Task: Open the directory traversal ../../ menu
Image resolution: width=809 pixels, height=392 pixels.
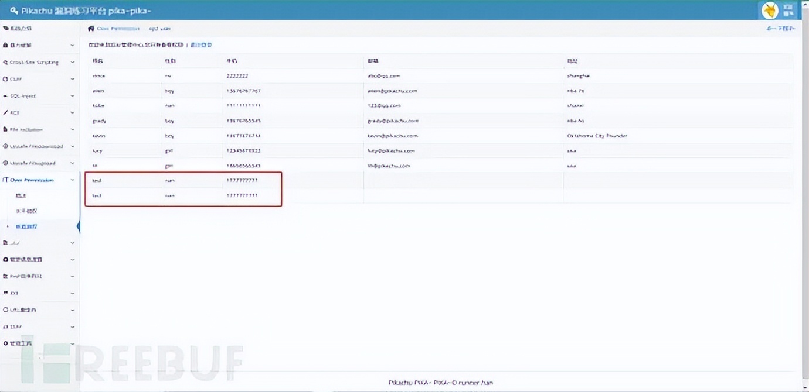Action: pos(39,242)
